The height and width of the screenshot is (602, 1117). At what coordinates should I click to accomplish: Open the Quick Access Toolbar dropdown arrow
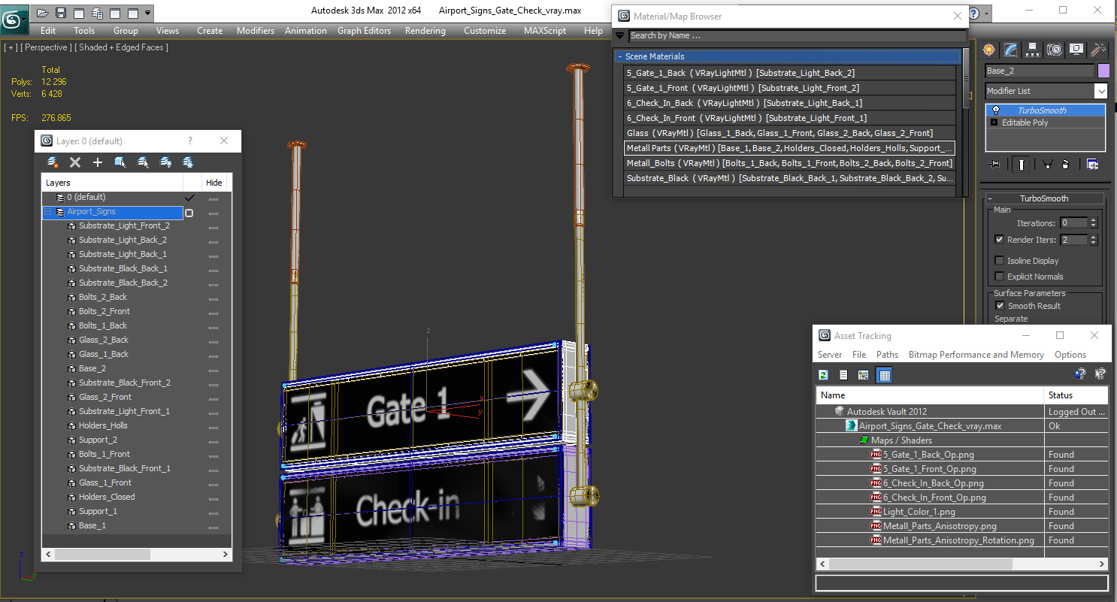[147, 13]
